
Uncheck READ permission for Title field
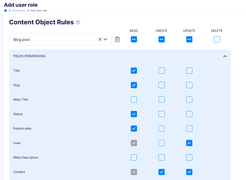134,71
